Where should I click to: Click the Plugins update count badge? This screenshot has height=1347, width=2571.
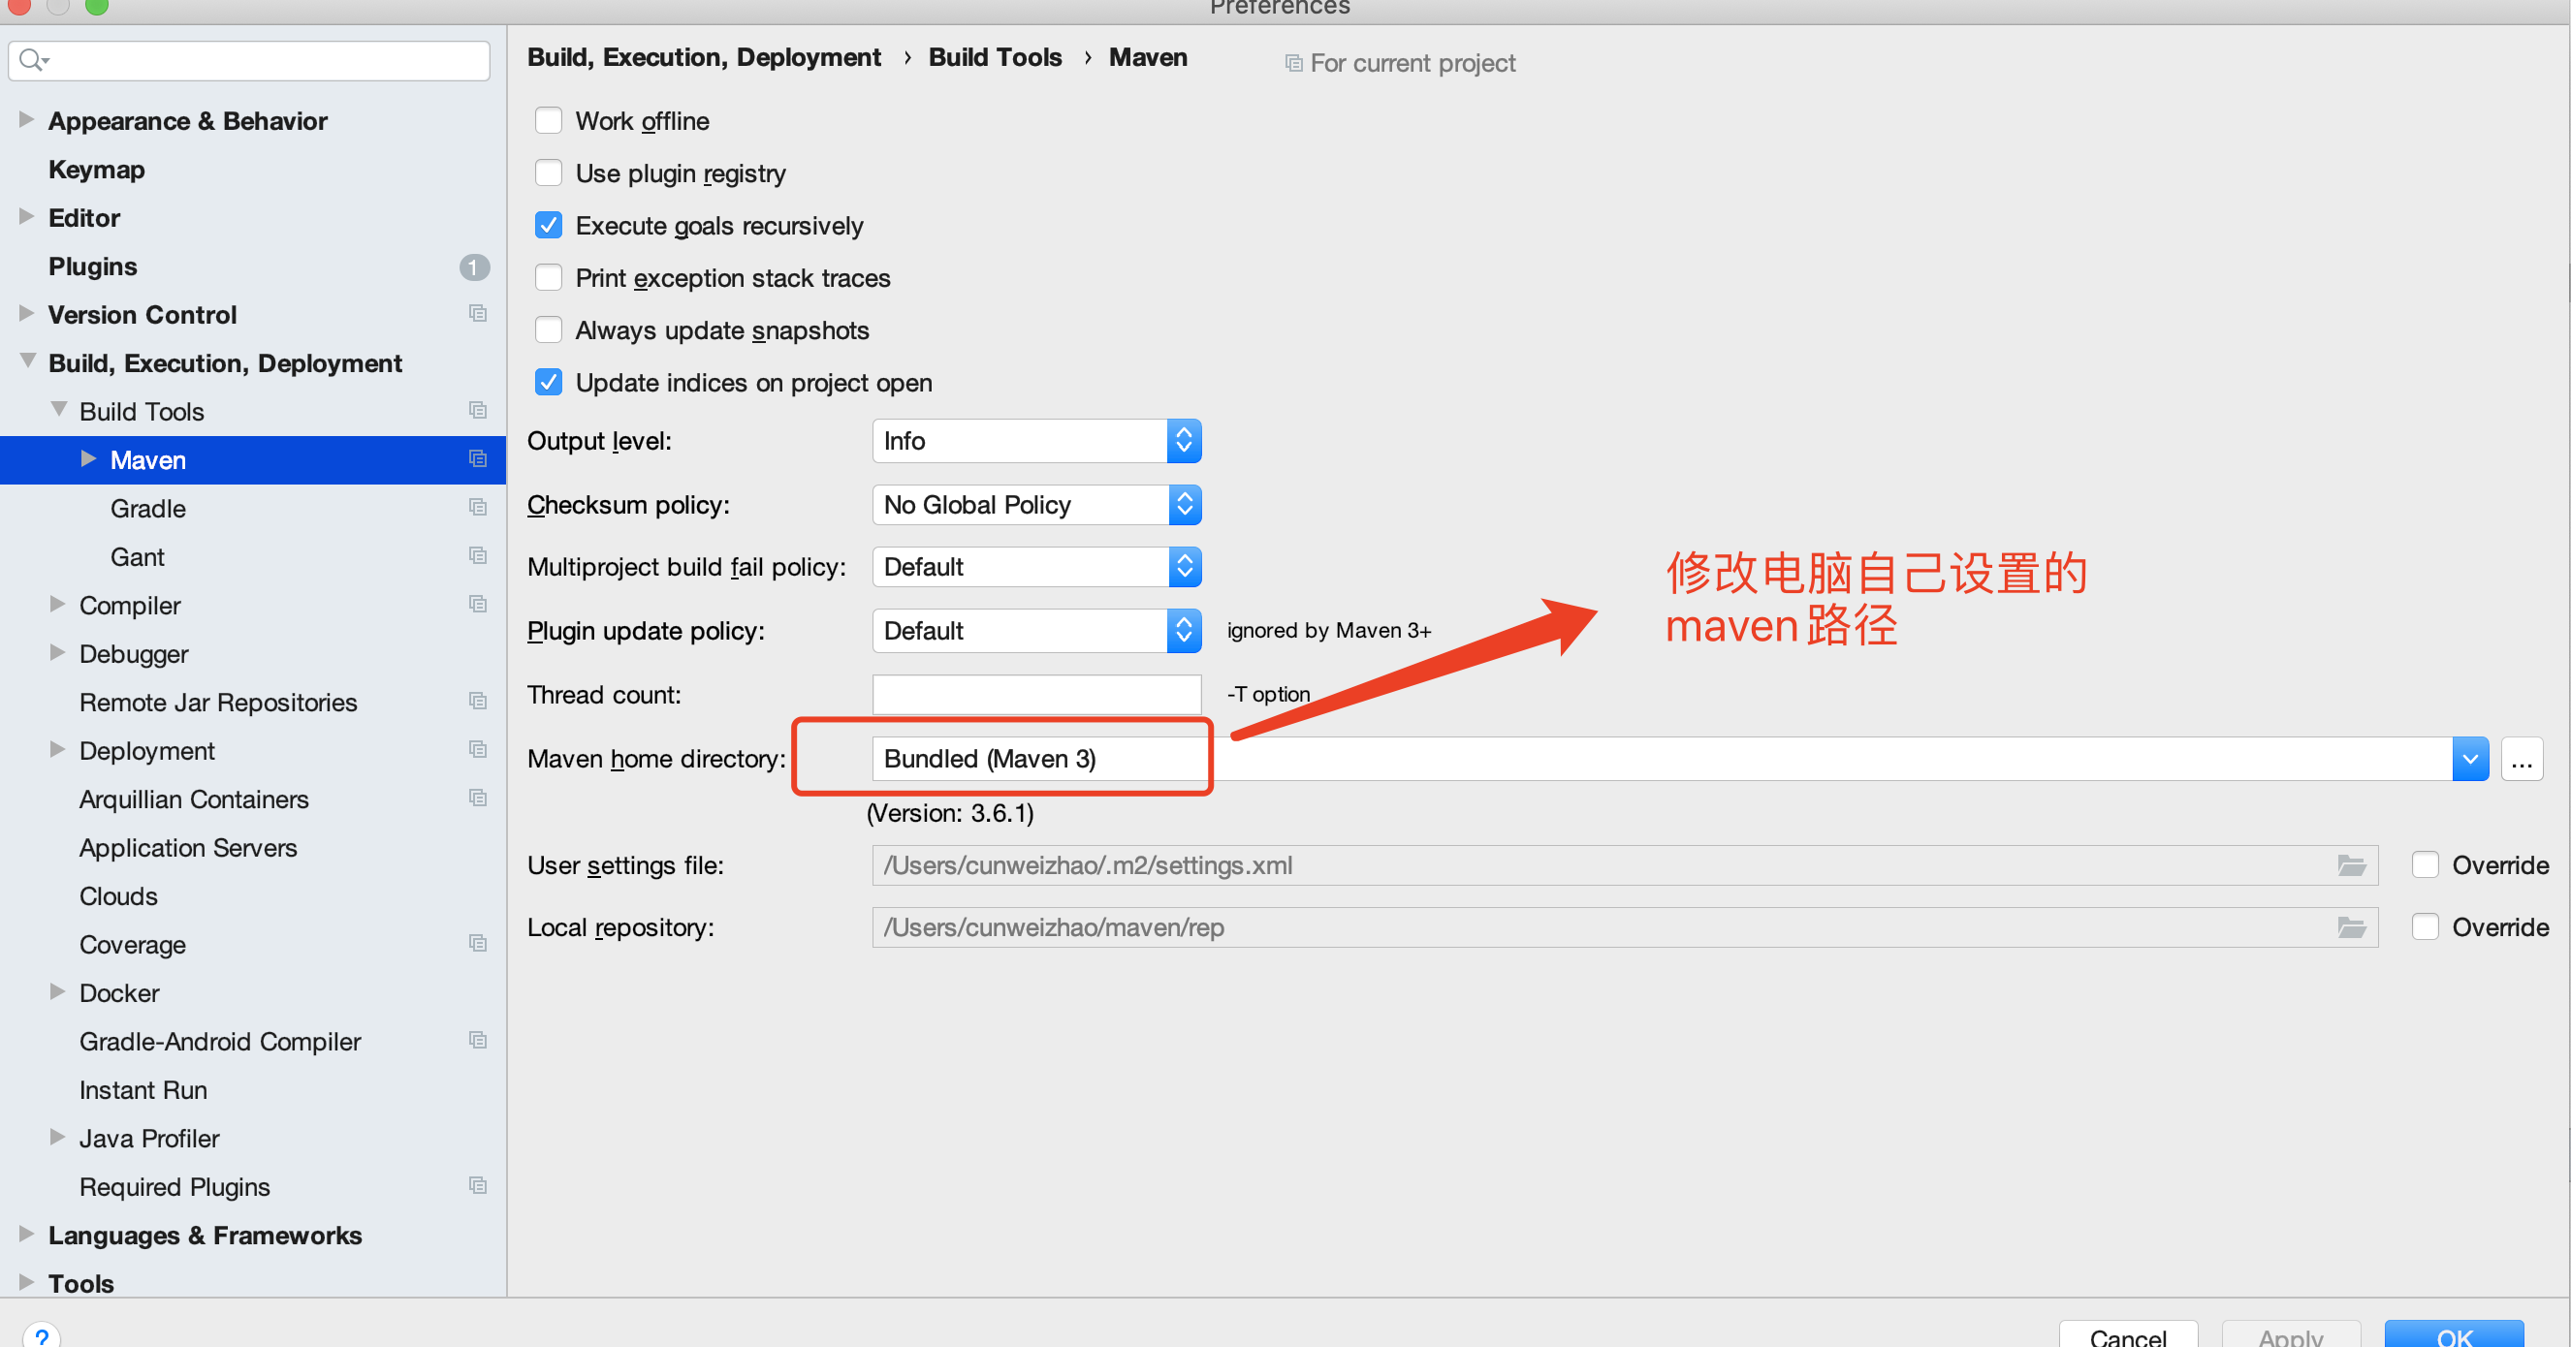tap(474, 266)
